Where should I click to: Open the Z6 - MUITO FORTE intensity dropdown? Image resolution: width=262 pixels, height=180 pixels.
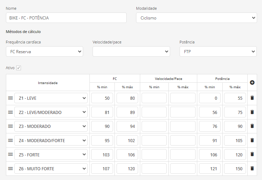pyautogui.click(x=51, y=169)
